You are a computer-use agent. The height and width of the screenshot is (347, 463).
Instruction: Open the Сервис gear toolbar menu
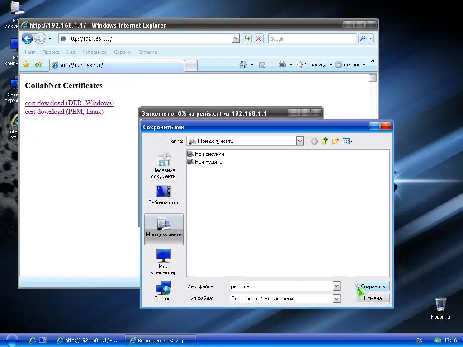350,65
